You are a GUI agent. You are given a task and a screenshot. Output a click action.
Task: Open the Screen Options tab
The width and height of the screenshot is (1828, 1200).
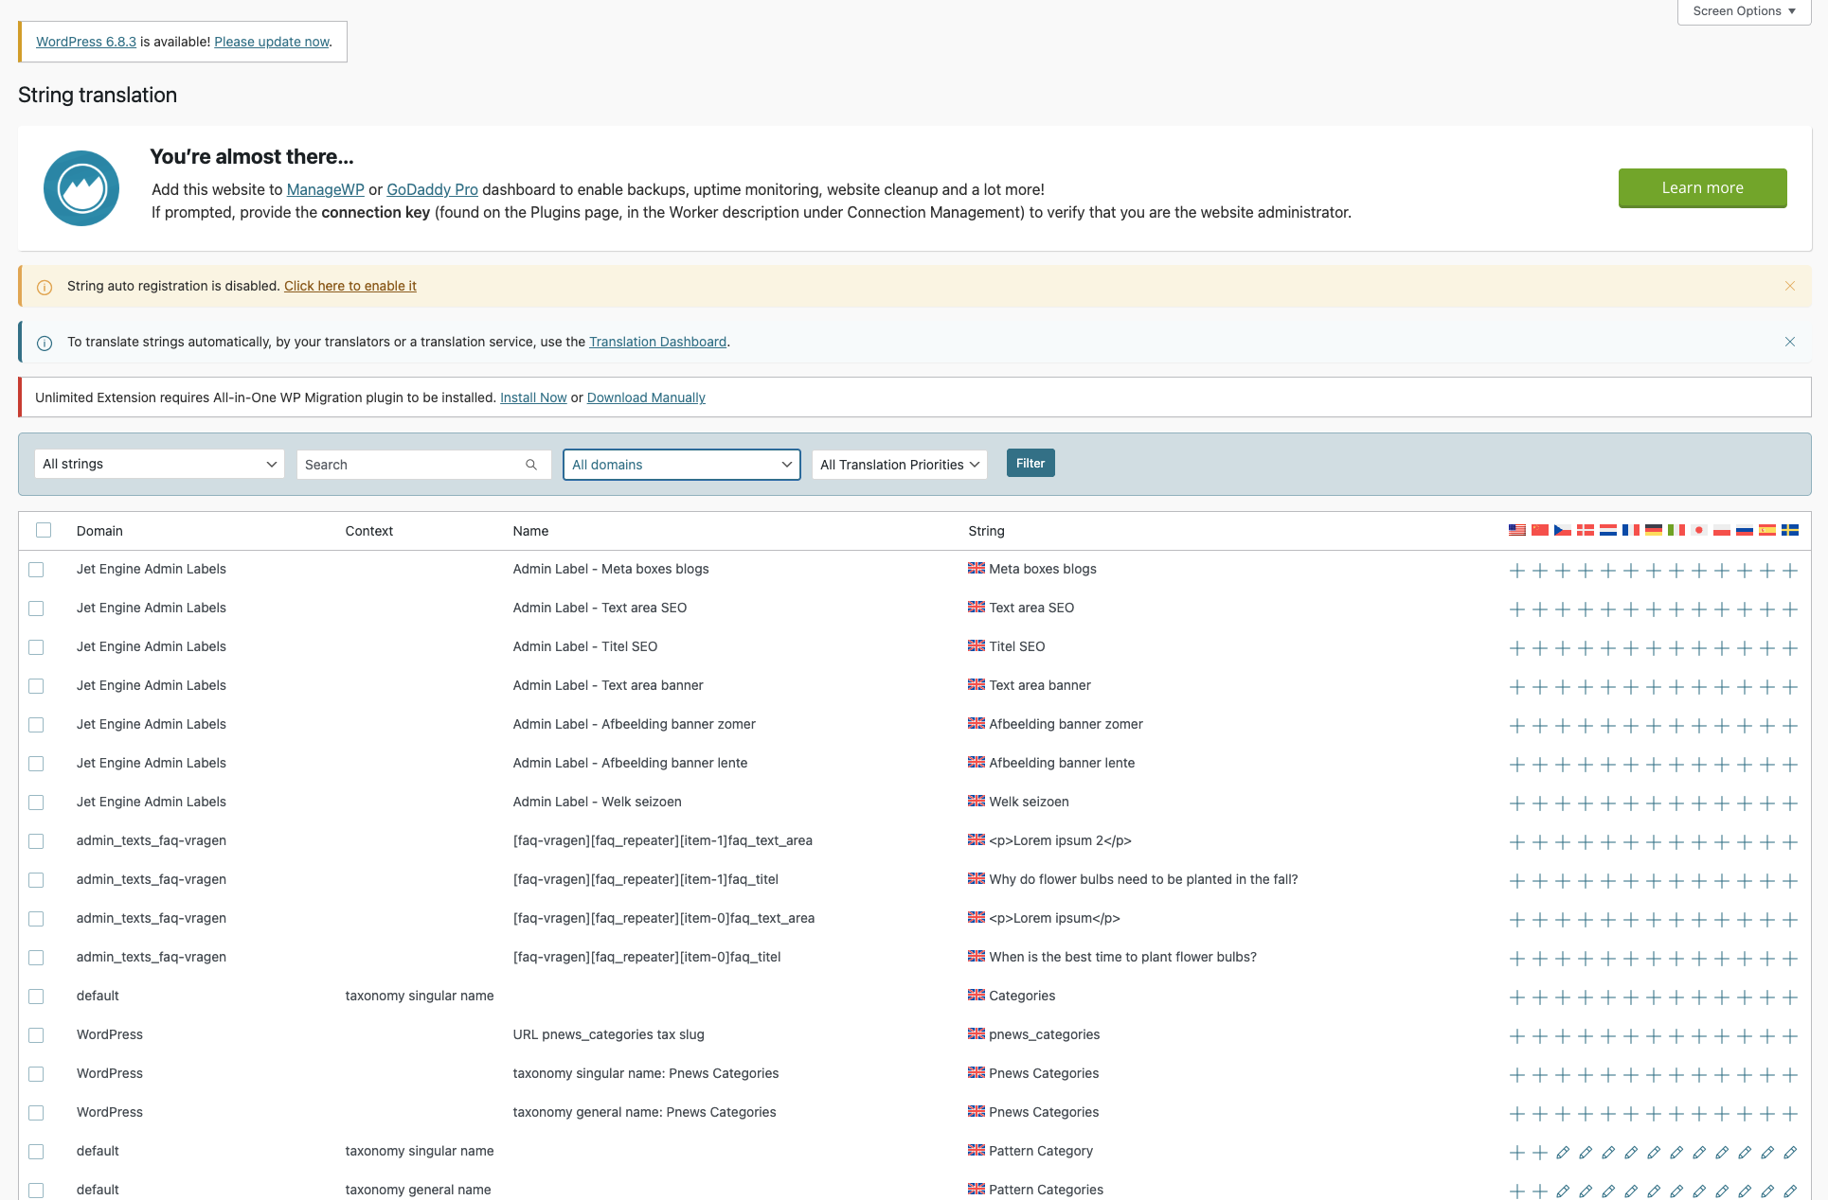pyautogui.click(x=1743, y=11)
